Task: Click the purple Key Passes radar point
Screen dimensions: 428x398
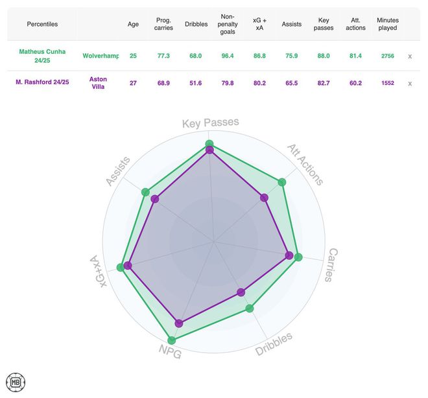Action: click(209, 150)
